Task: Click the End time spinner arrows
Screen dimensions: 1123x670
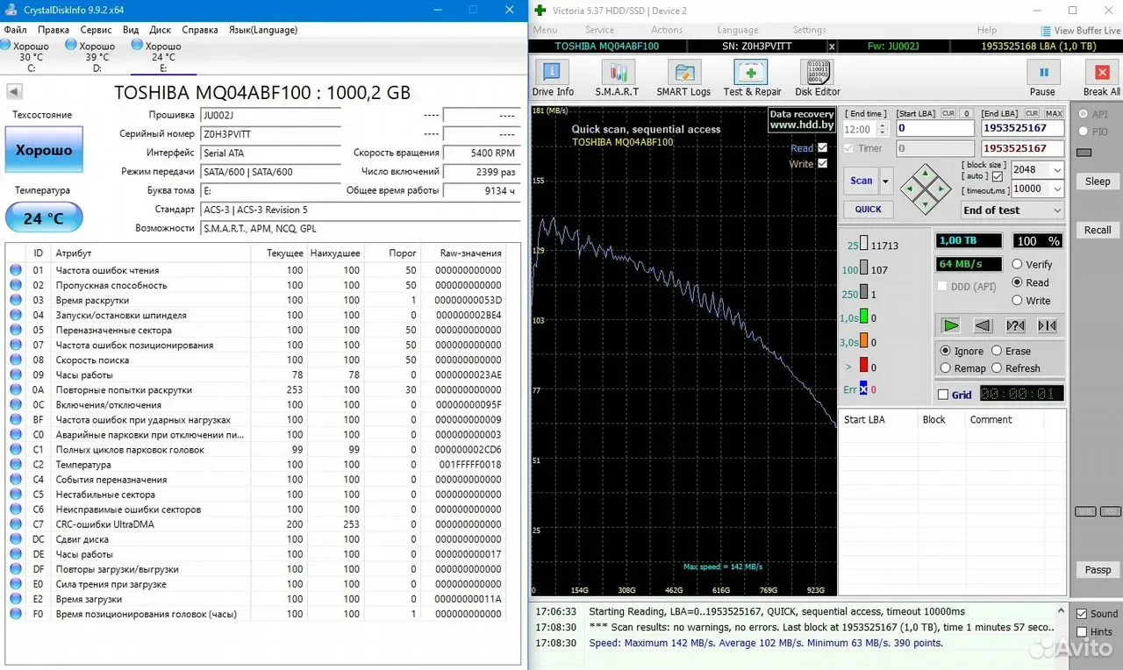Action: coord(883,129)
